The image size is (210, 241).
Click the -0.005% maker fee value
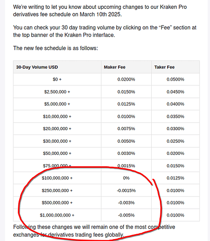tap(126, 215)
